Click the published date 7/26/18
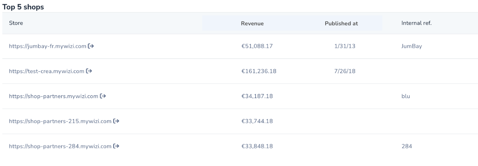This screenshot has height=166, width=478. (x=345, y=71)
